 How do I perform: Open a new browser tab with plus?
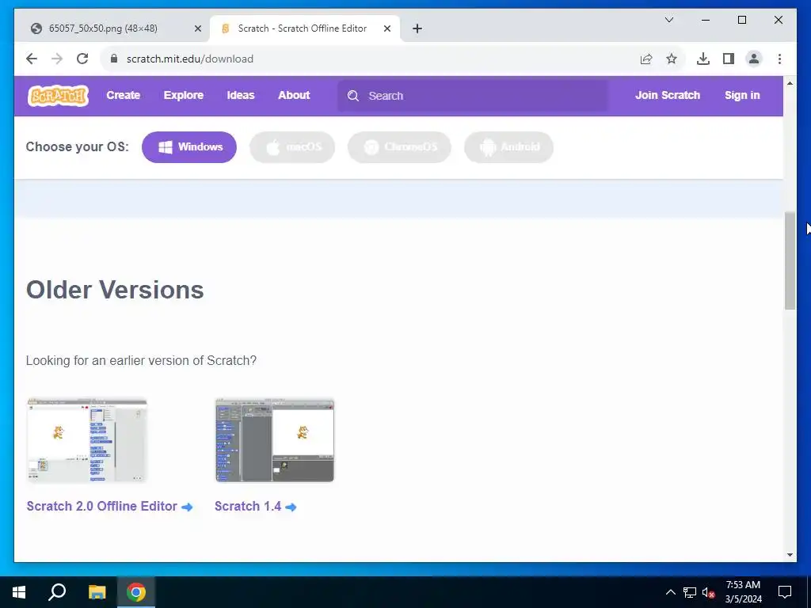coord(417,28)
